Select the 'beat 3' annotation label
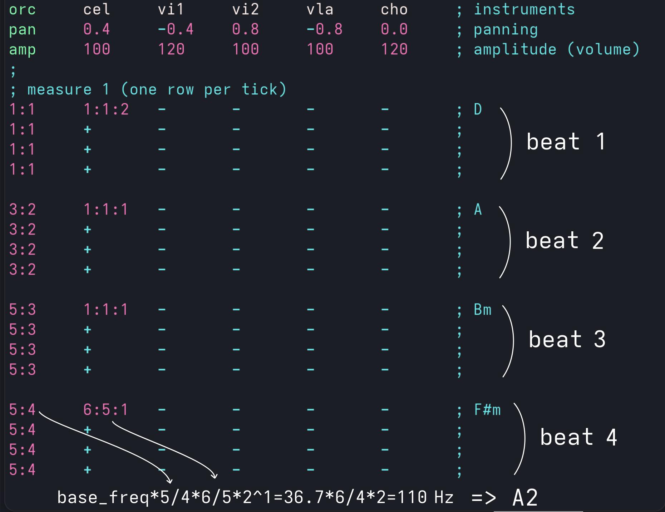 point(567,339)
